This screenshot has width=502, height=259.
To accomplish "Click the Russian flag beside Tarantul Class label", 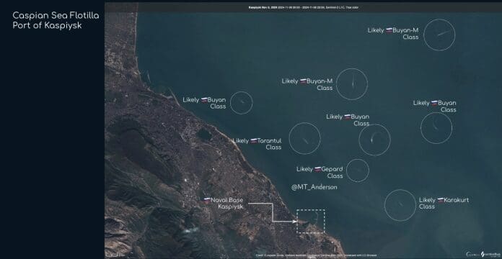I will point(254,141).
